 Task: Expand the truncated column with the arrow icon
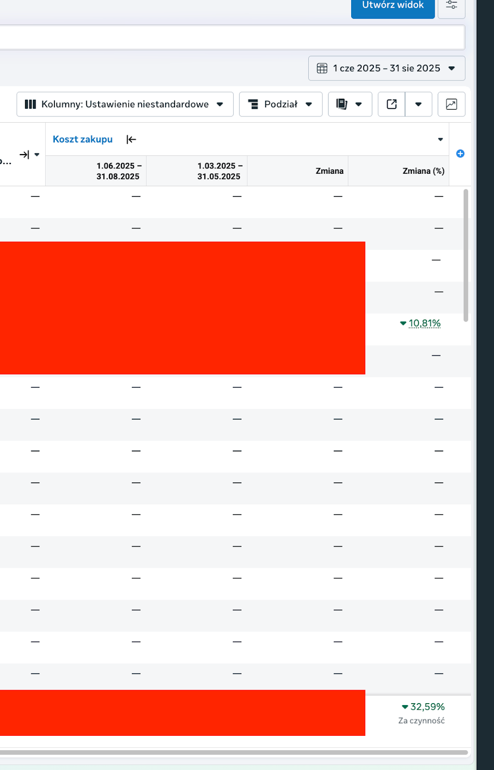[x=24, y=154]
